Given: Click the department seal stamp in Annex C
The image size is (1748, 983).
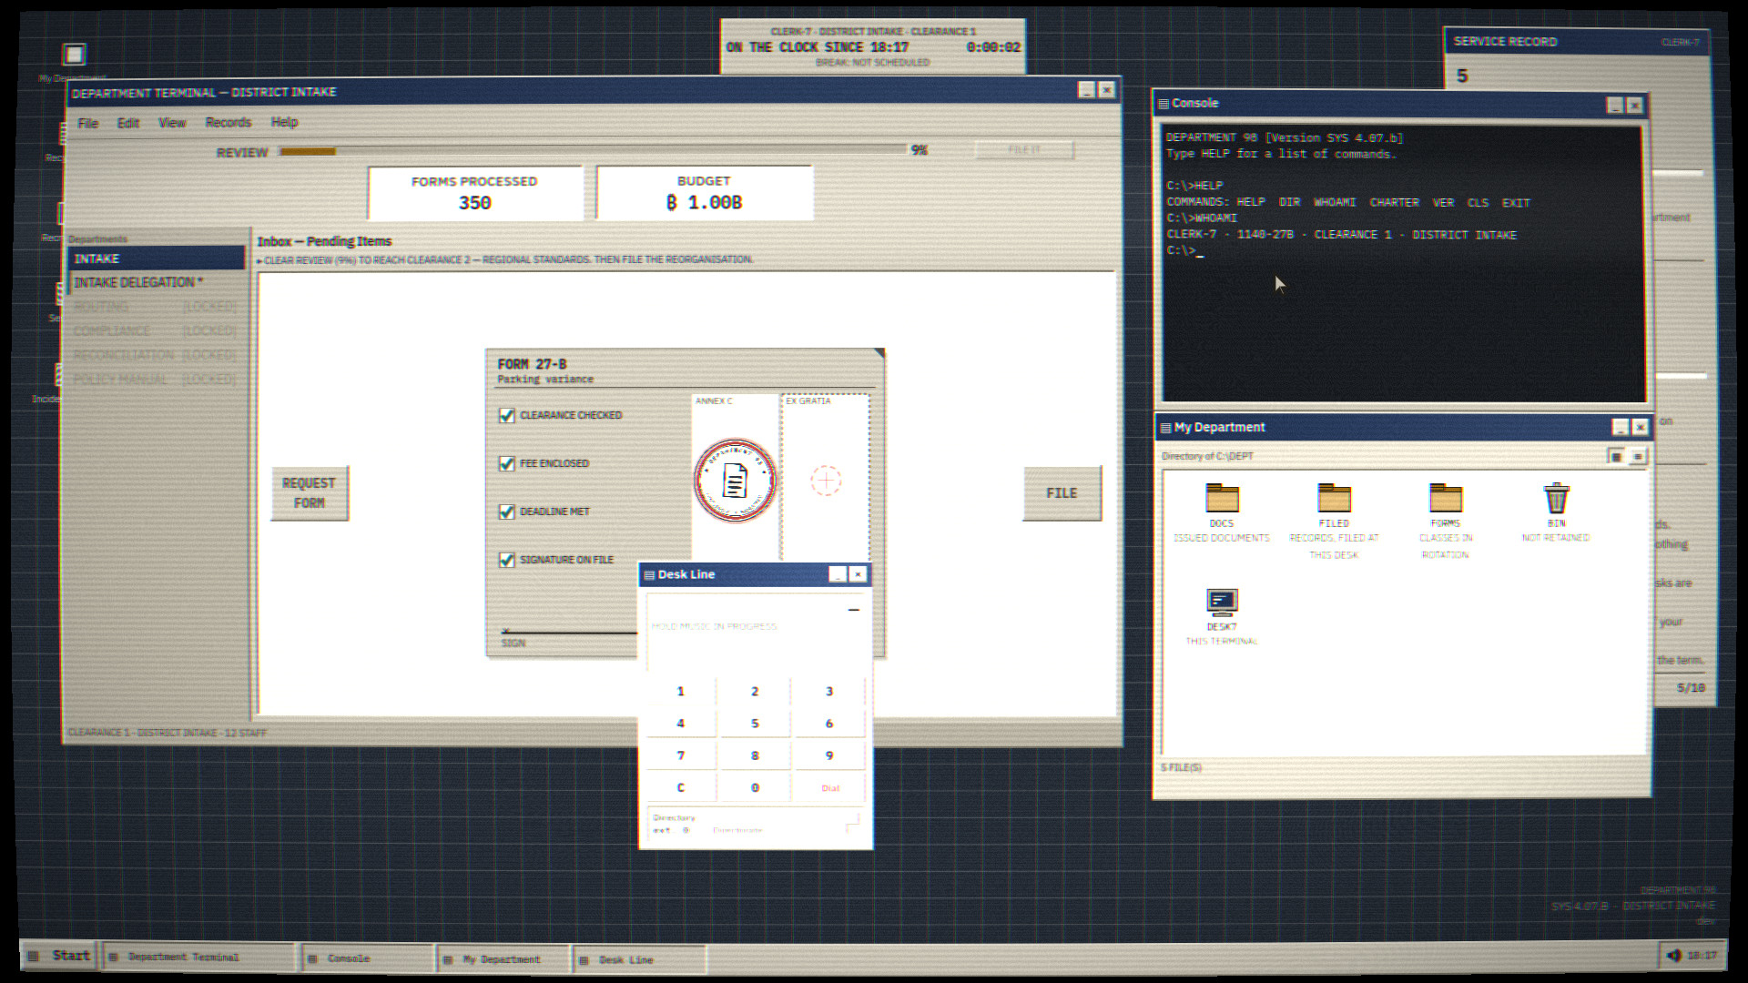Looking at the screenshot, I should coord(735,481).
